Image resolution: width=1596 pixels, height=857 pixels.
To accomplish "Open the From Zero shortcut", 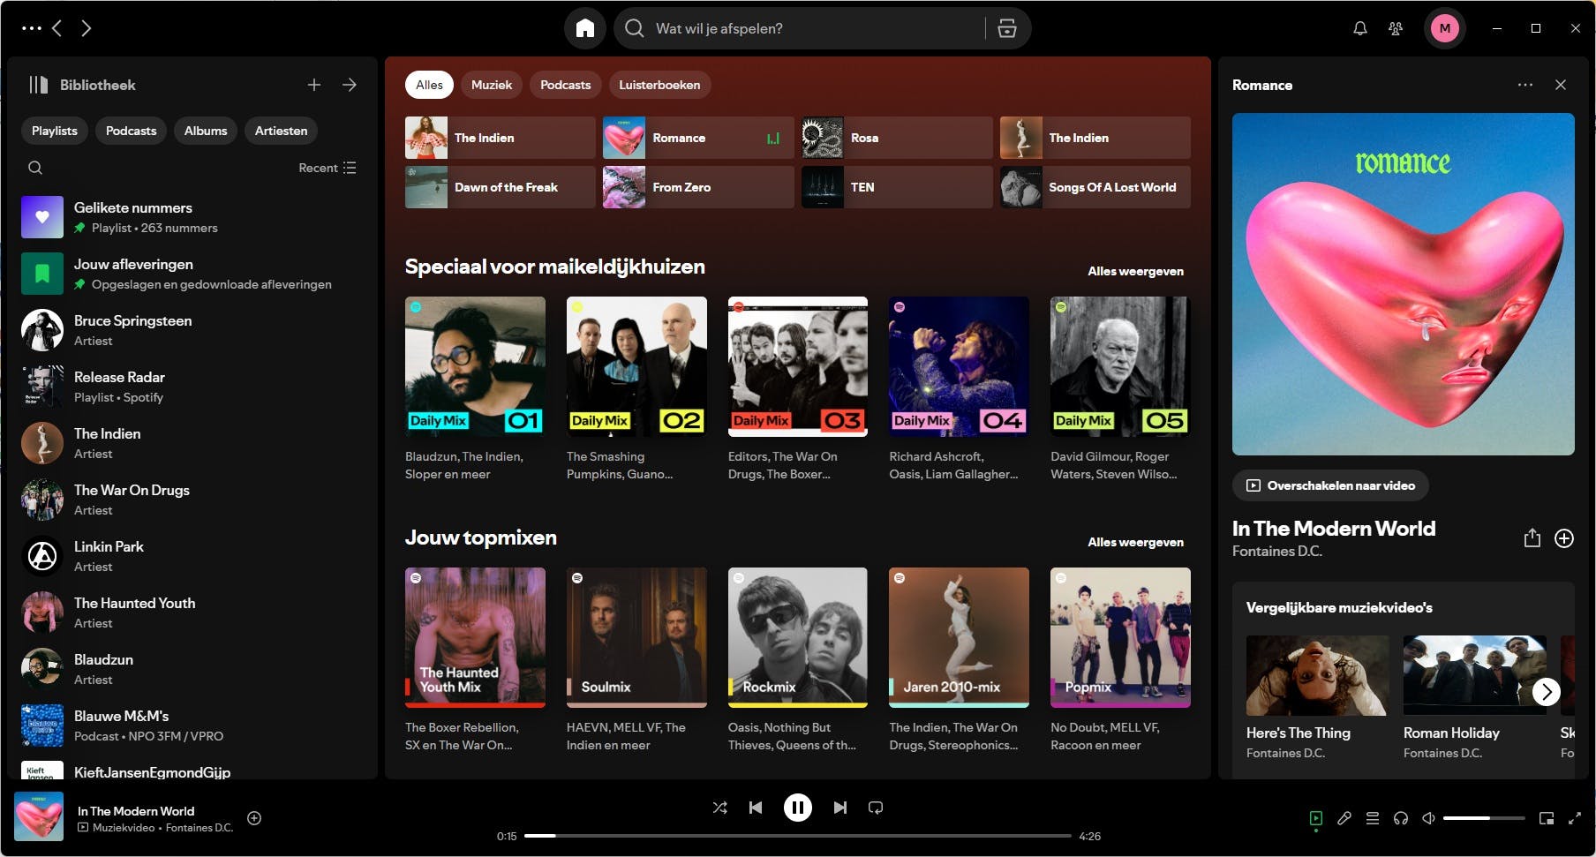I will coord(698,187).
